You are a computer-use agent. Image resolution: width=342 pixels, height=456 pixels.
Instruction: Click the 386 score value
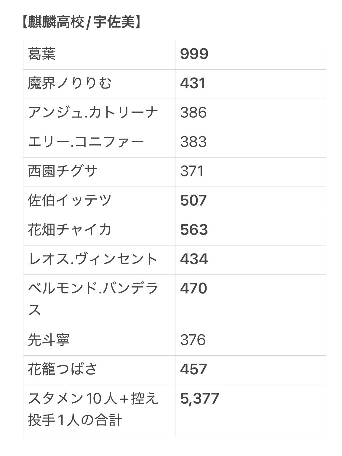coord(193,113)
